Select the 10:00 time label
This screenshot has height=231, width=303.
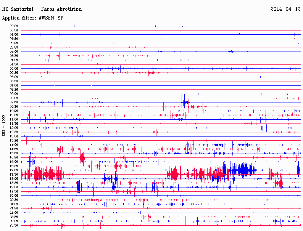coord(14,111)
